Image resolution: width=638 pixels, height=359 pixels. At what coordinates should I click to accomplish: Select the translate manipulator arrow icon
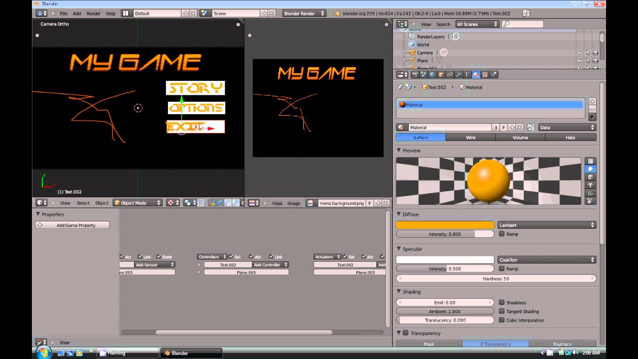(x=220, y=203)
